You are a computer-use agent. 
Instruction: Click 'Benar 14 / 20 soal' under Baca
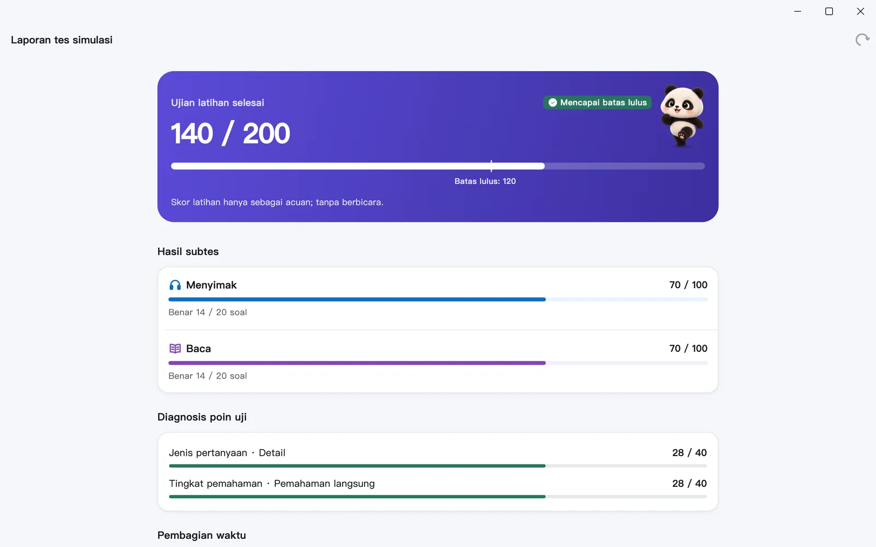[x=208, y=376]
